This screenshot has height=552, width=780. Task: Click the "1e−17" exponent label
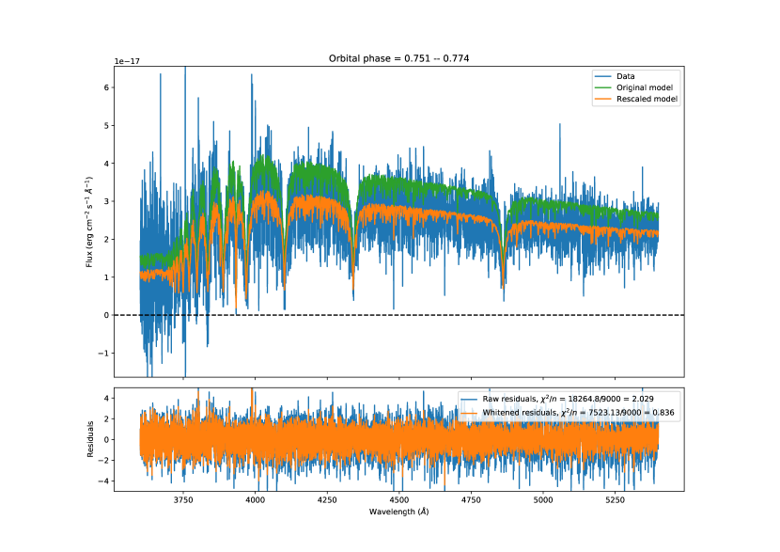tap(128, 61)
